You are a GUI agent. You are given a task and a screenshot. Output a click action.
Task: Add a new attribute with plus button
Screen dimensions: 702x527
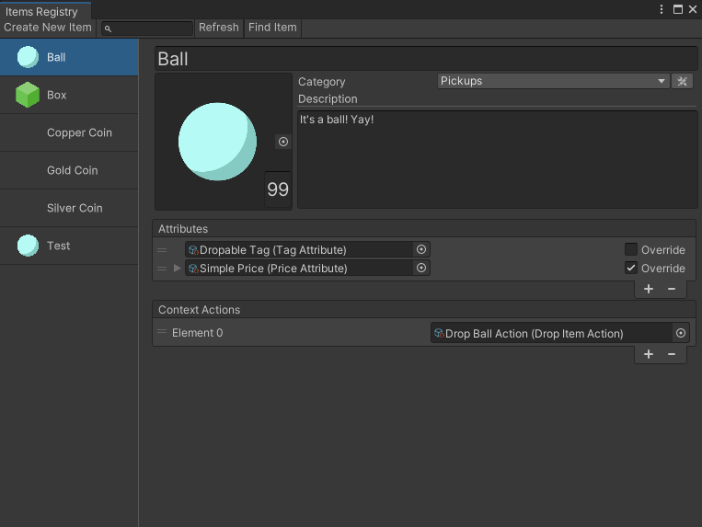pyautogui.click(x=649, y=289)
